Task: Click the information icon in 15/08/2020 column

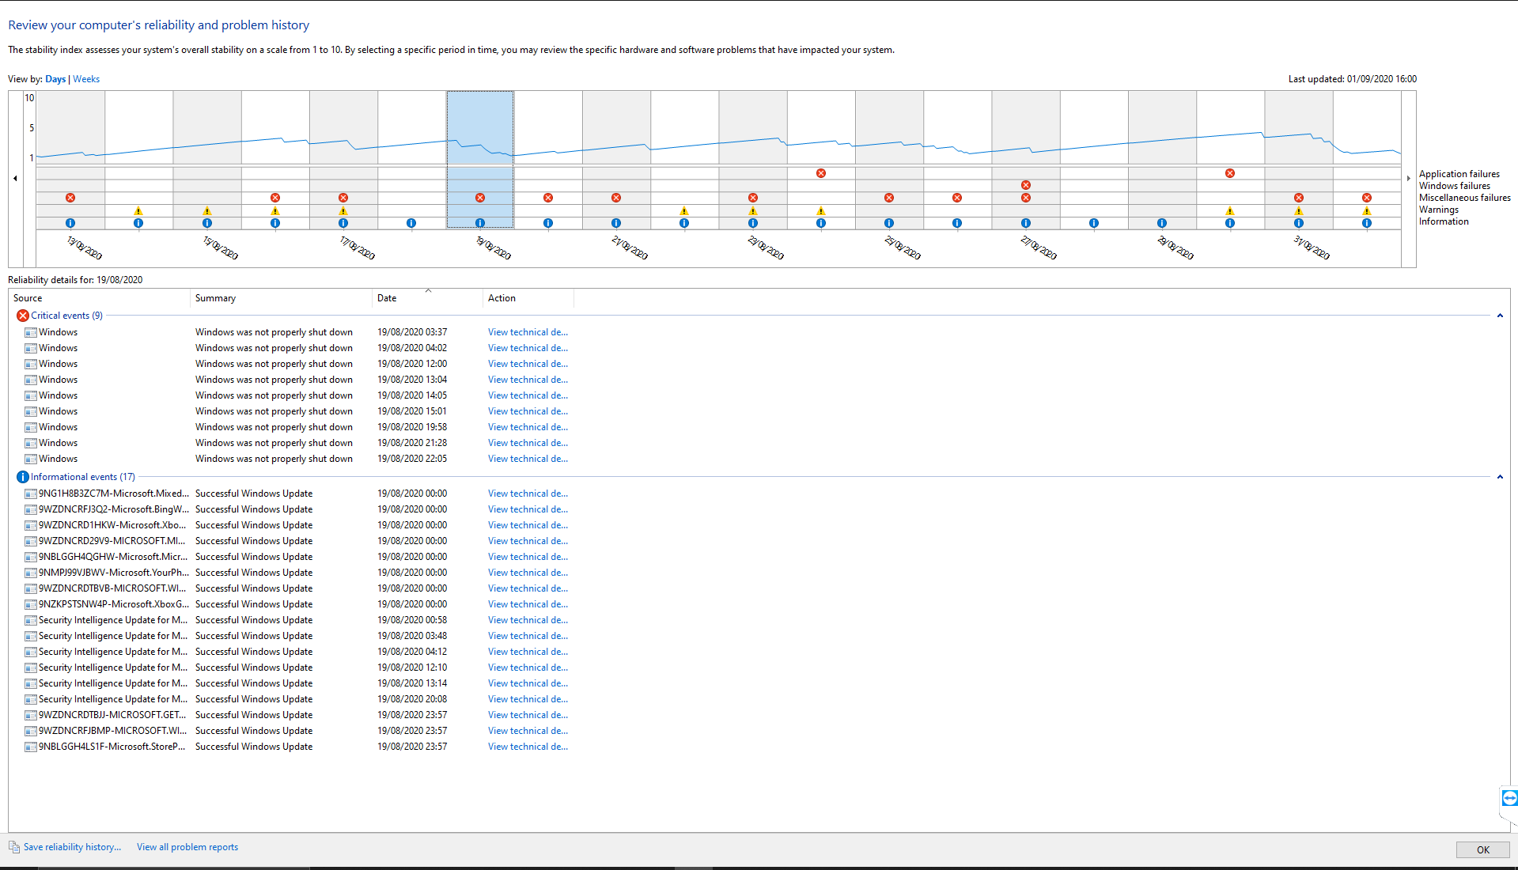Action: (x=207, y=223)
